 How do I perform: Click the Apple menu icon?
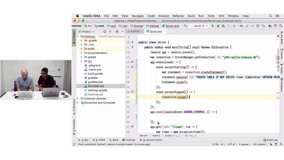tap(78, 16)
